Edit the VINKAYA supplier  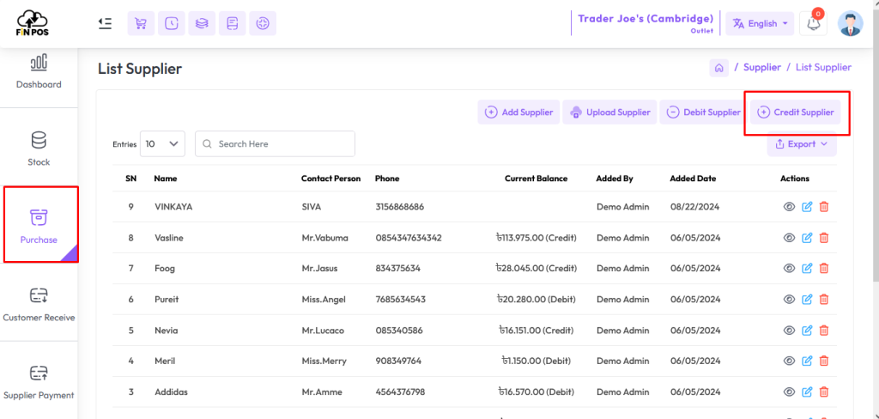point(807,207)
